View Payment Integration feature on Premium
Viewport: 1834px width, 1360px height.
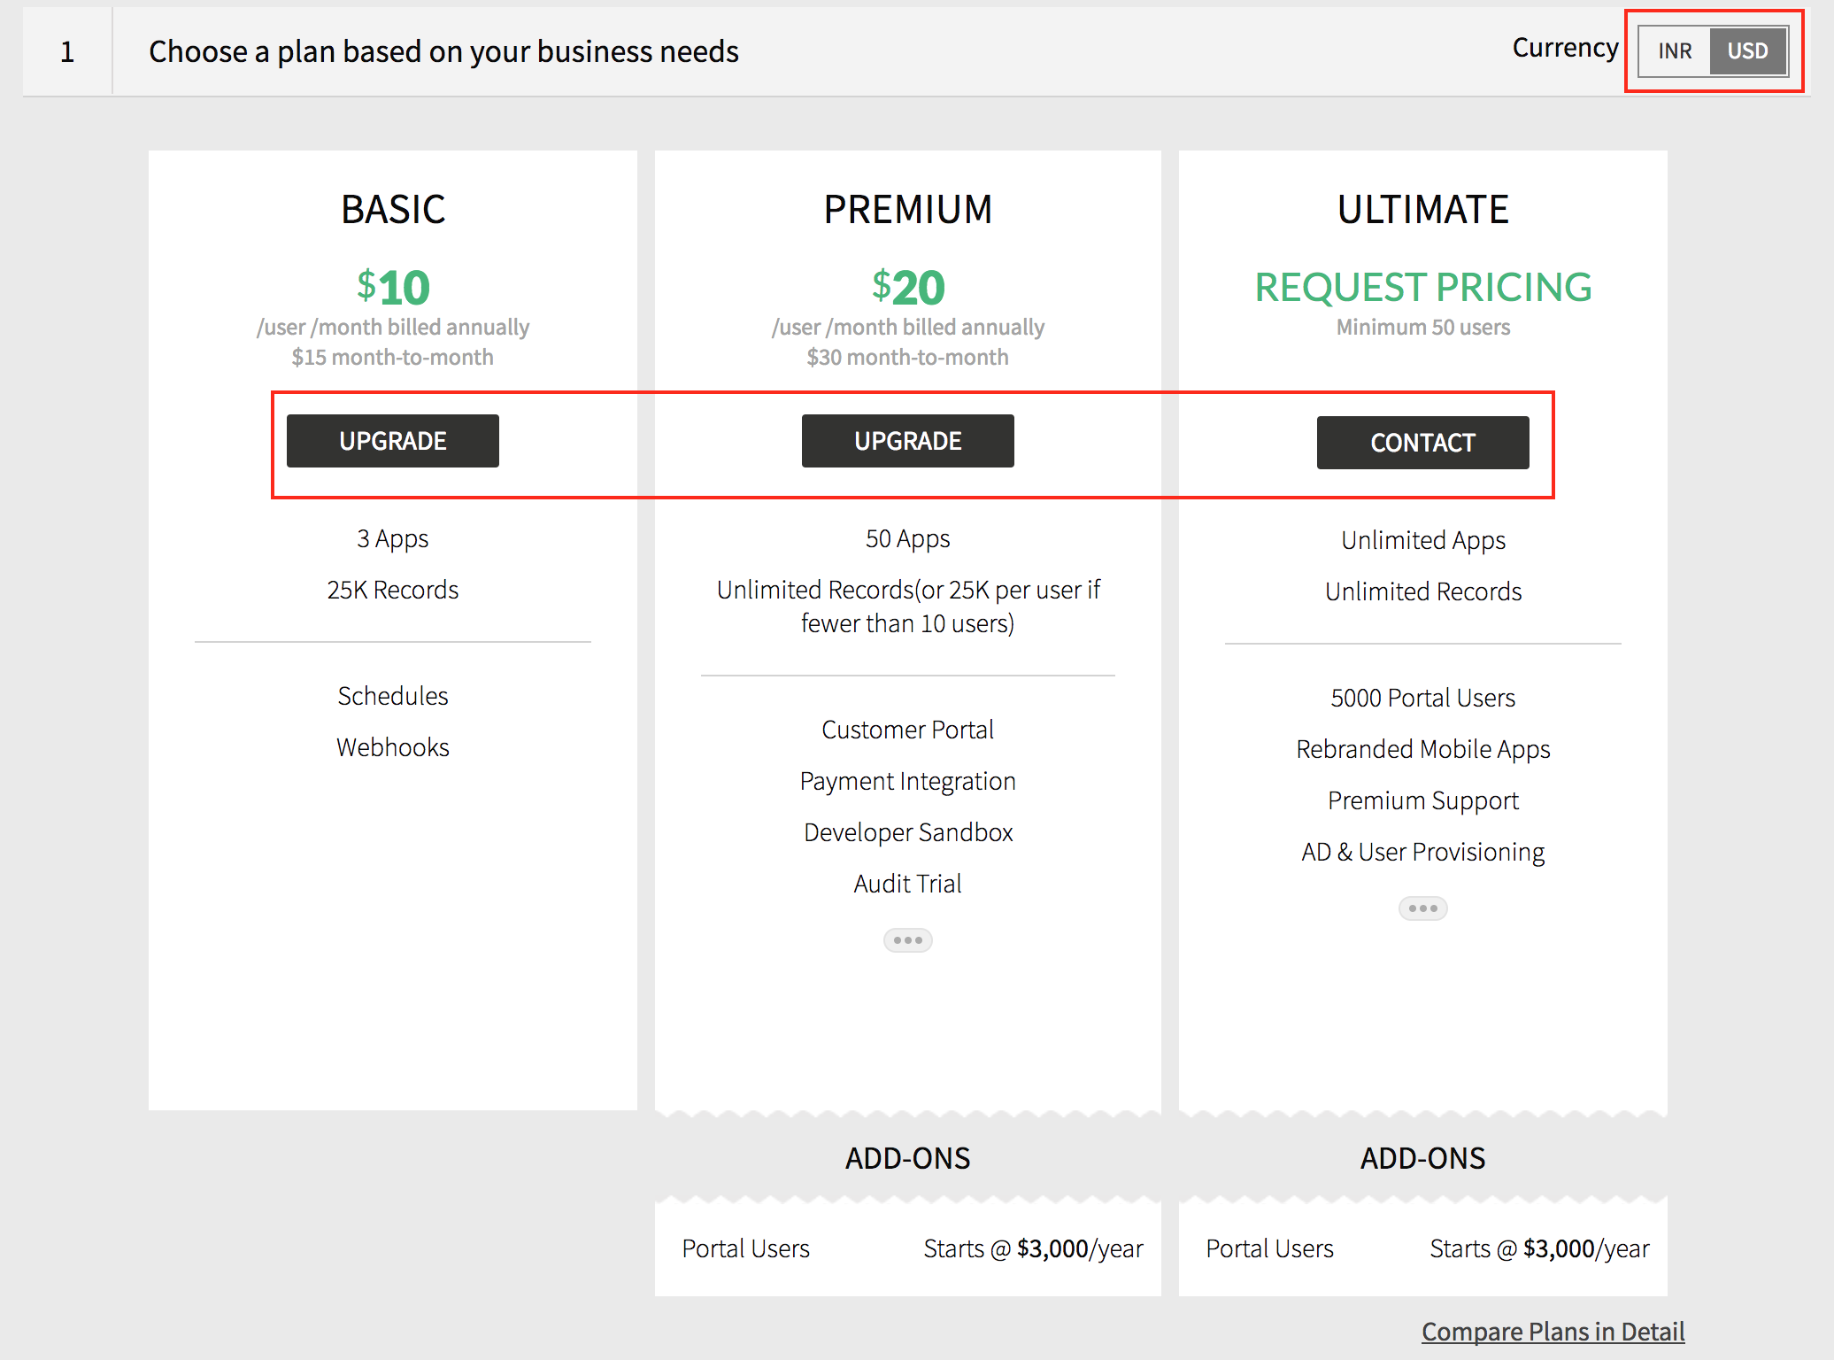click(x=907, y=782)
